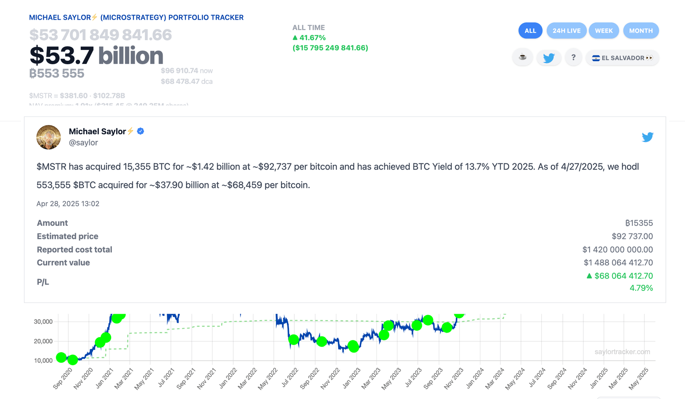The image size is (685, 399).
Task: Click the lightning bolt emoji in the tweet header
Action: 130,131
